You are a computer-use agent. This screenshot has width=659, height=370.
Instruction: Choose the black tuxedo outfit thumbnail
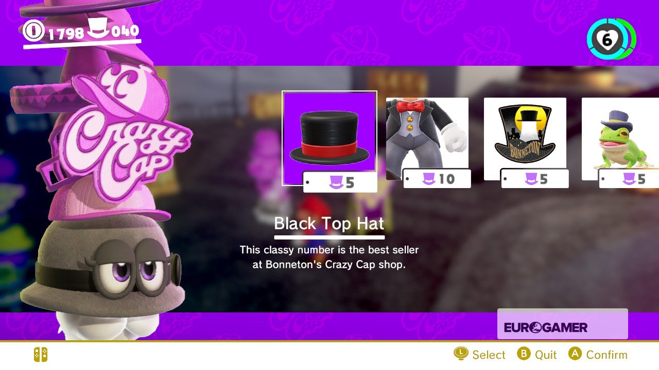(427, 139)
